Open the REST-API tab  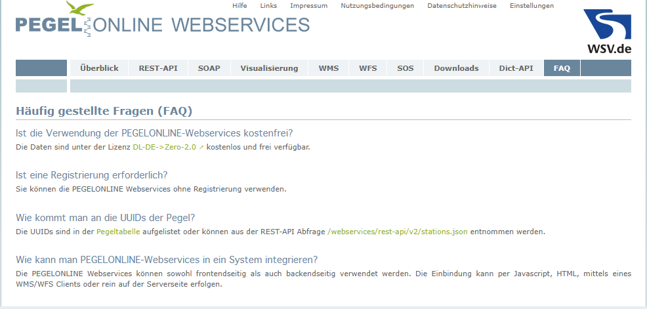tap(158, 68)
